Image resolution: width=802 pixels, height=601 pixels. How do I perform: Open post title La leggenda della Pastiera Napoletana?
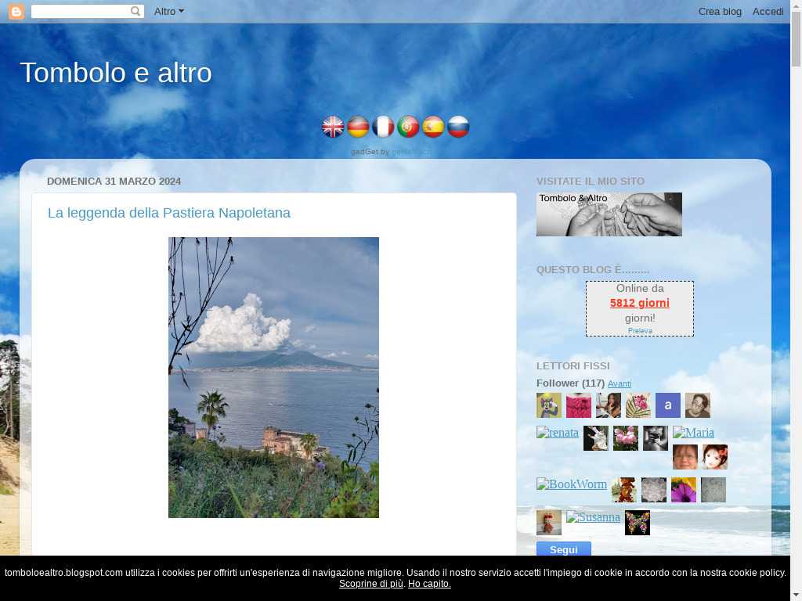tap(169, 213)
